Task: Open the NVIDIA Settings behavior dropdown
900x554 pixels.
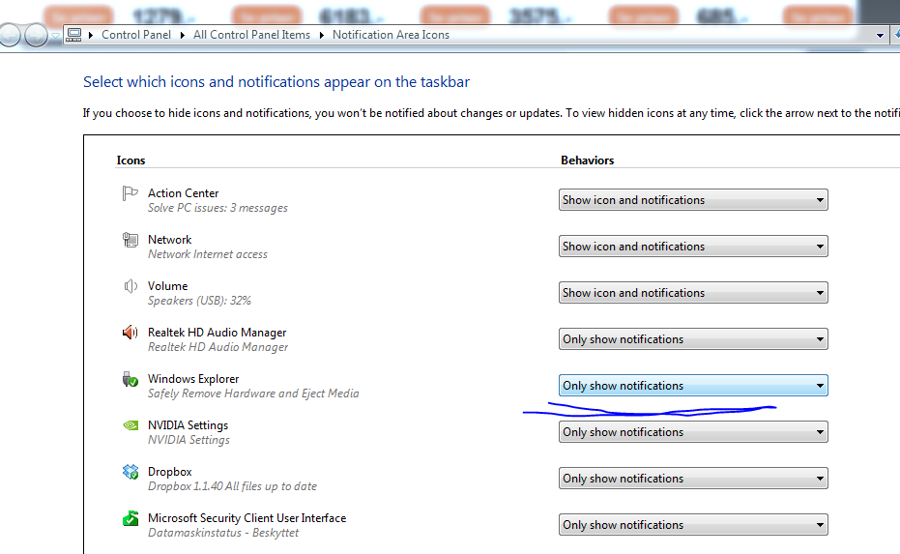Action: 693,432
